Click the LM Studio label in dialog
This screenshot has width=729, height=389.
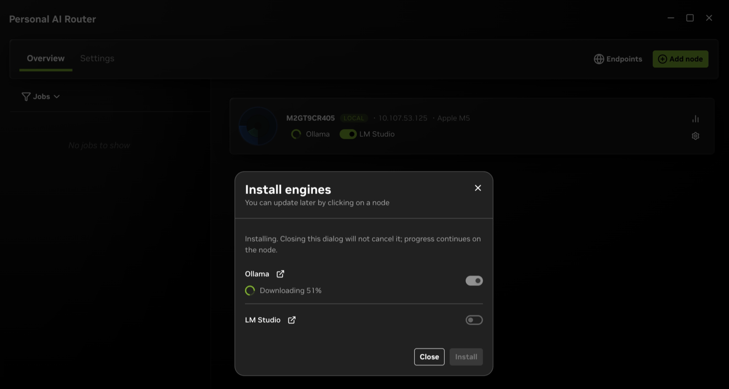(262, 320)
